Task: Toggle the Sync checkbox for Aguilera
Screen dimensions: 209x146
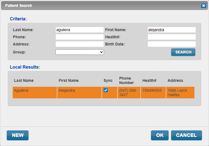Action: (x=106, y=90)
